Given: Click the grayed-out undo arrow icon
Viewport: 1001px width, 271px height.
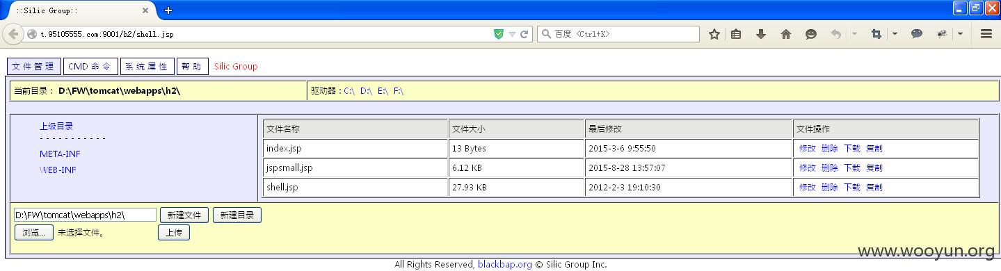Looking at the screenshot, I should [835, 34].
